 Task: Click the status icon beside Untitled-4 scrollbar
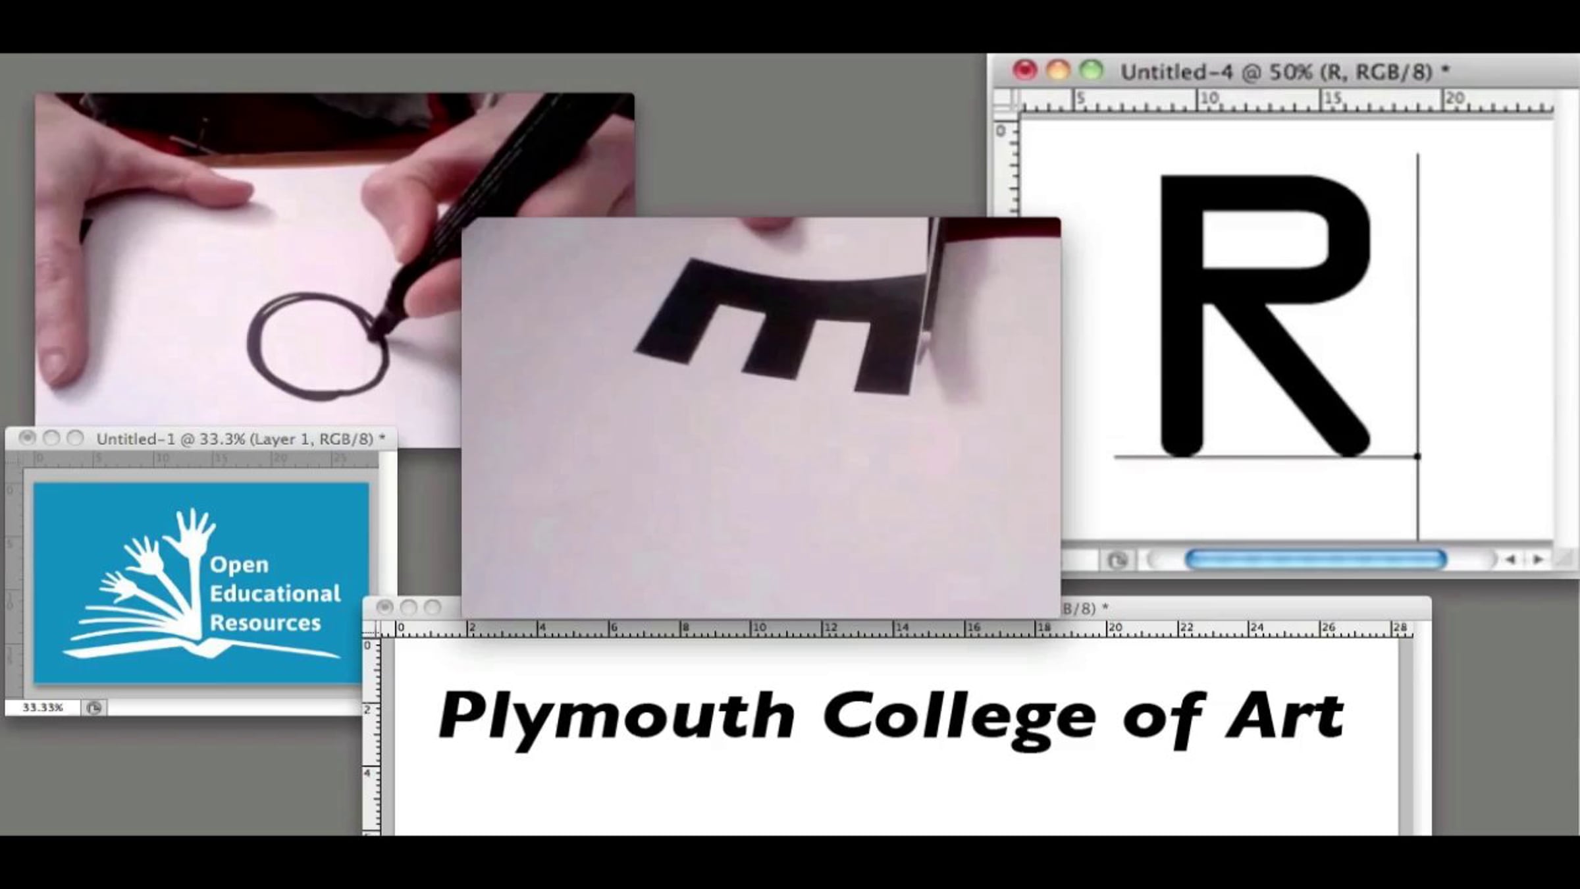(x=1117, y=560)
